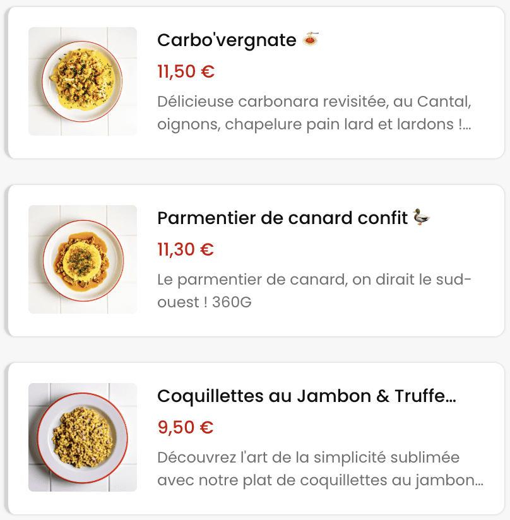This screenshot has height=520, width=510.
Task: Click the duck emoji beside Parmentier title
Action: click(421, 218)
